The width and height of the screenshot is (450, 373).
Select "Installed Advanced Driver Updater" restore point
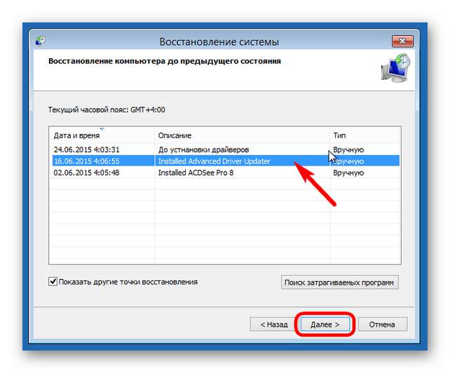coord(214,161)
